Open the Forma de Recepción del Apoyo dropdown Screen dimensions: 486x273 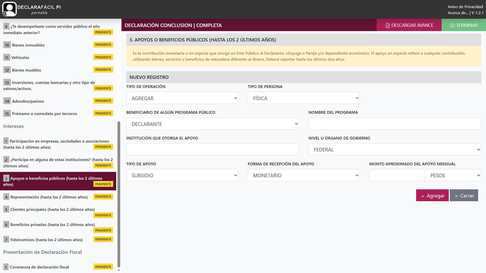coord(303,175)
